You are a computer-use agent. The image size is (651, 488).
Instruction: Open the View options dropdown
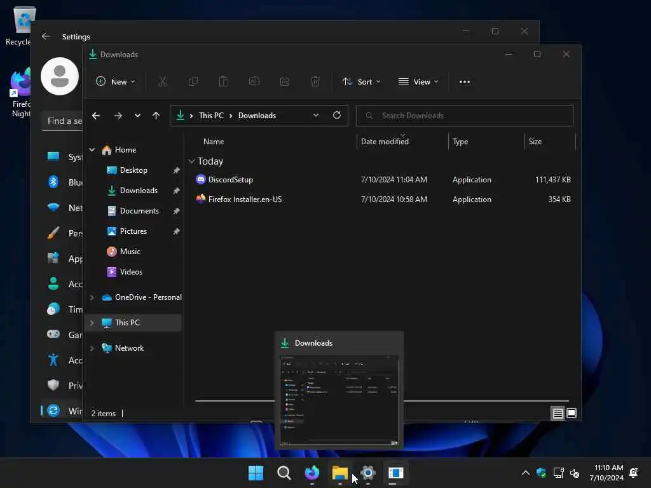tap(418, 82)
